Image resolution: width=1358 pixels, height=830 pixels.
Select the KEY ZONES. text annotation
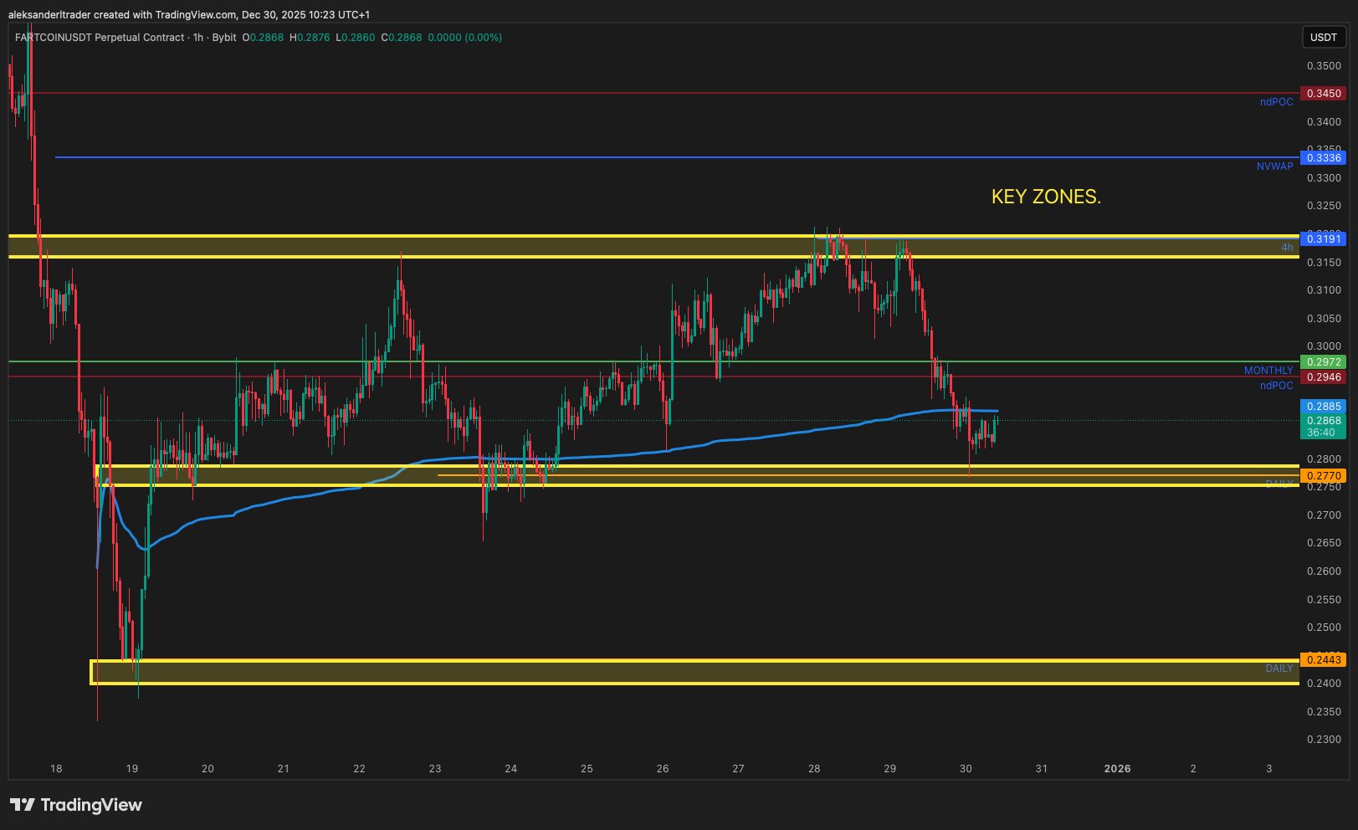coord(1046,197)
